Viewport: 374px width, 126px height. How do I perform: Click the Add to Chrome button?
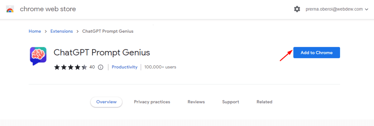(316, 53)
